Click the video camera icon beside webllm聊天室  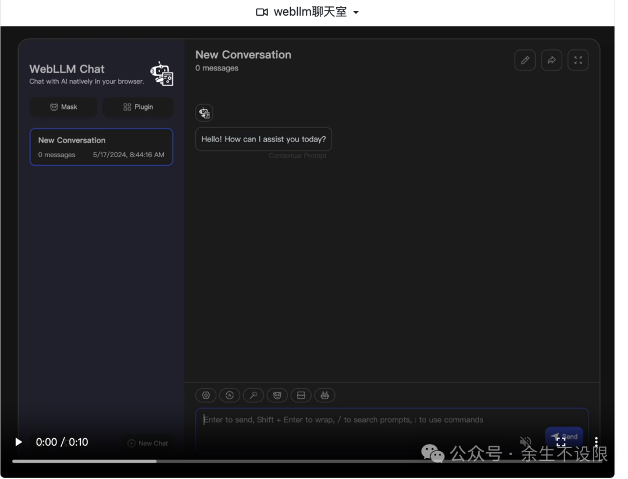262,12
